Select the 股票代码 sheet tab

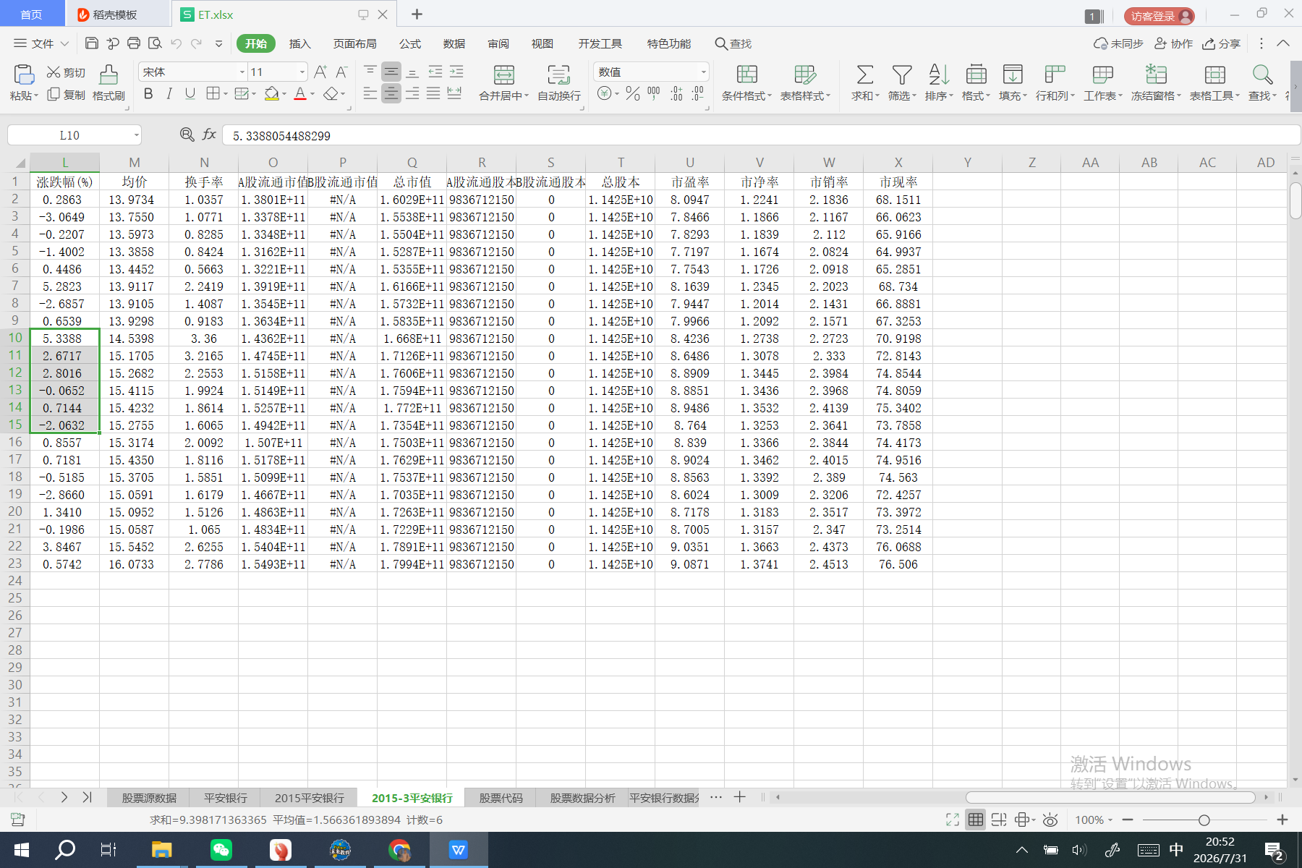tap(501, 798)
